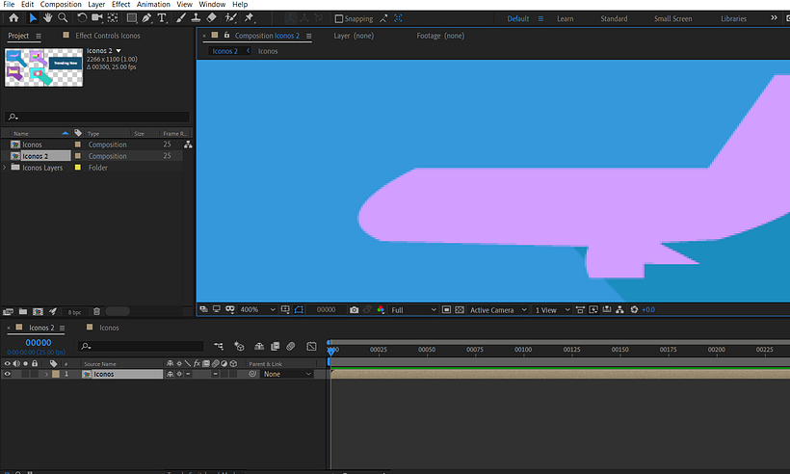The image size is (790, 474).
Task: Click the timeline ruler at frame 00100
Action: point(523,350)
